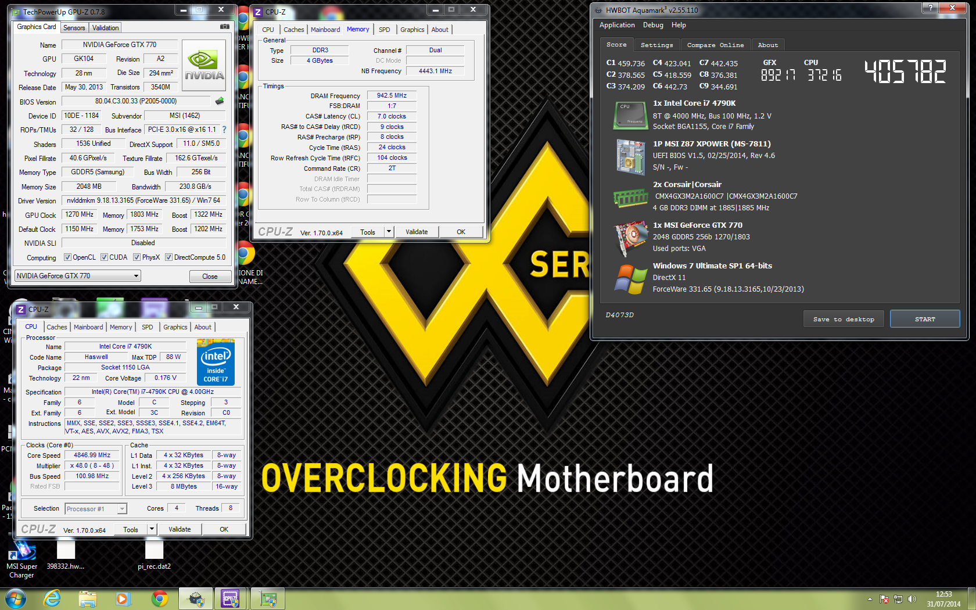This screenshot has width=976, height=610.
Task: Click Validate in CPU-Z Memory window
Action: (417, 232)
